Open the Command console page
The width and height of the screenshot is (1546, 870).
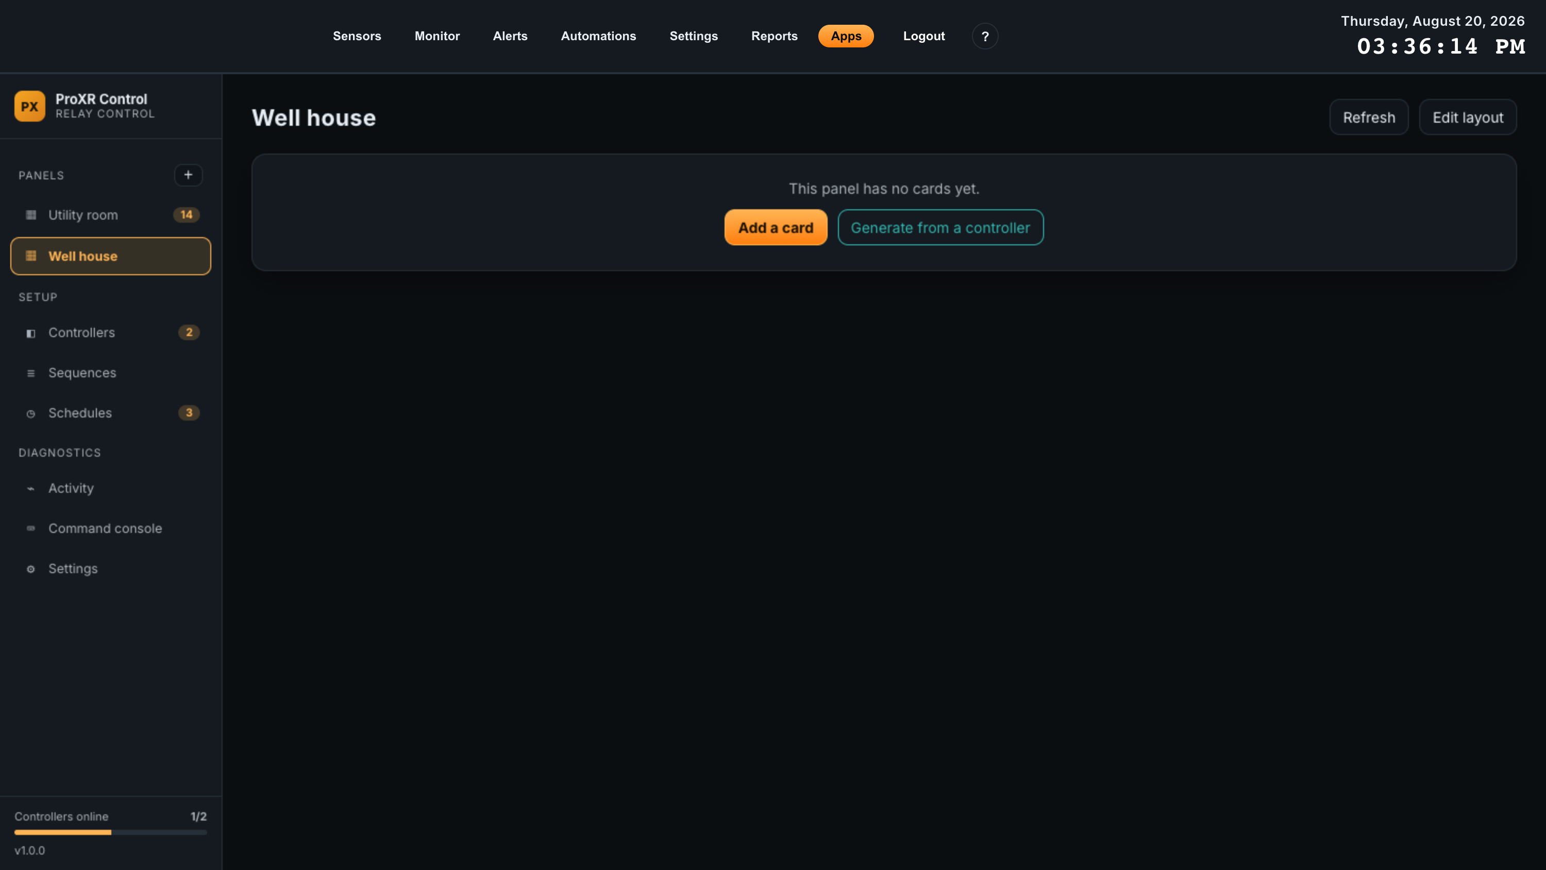(x=110, y=528)
